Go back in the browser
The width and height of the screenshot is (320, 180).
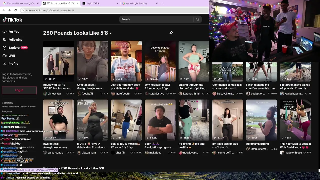[x=4, y=10]
